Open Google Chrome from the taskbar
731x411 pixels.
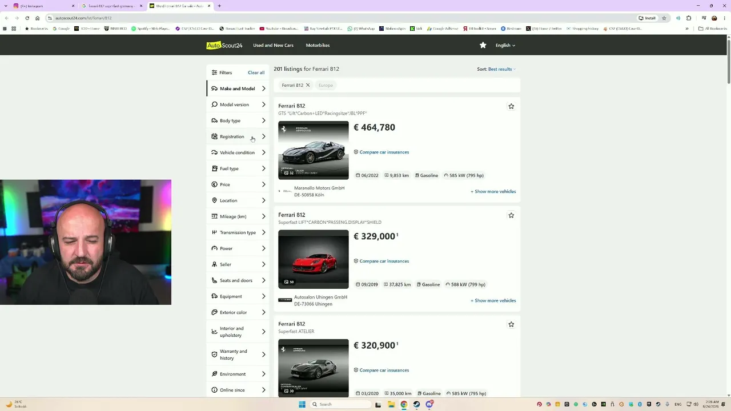(x=404, y=404)
